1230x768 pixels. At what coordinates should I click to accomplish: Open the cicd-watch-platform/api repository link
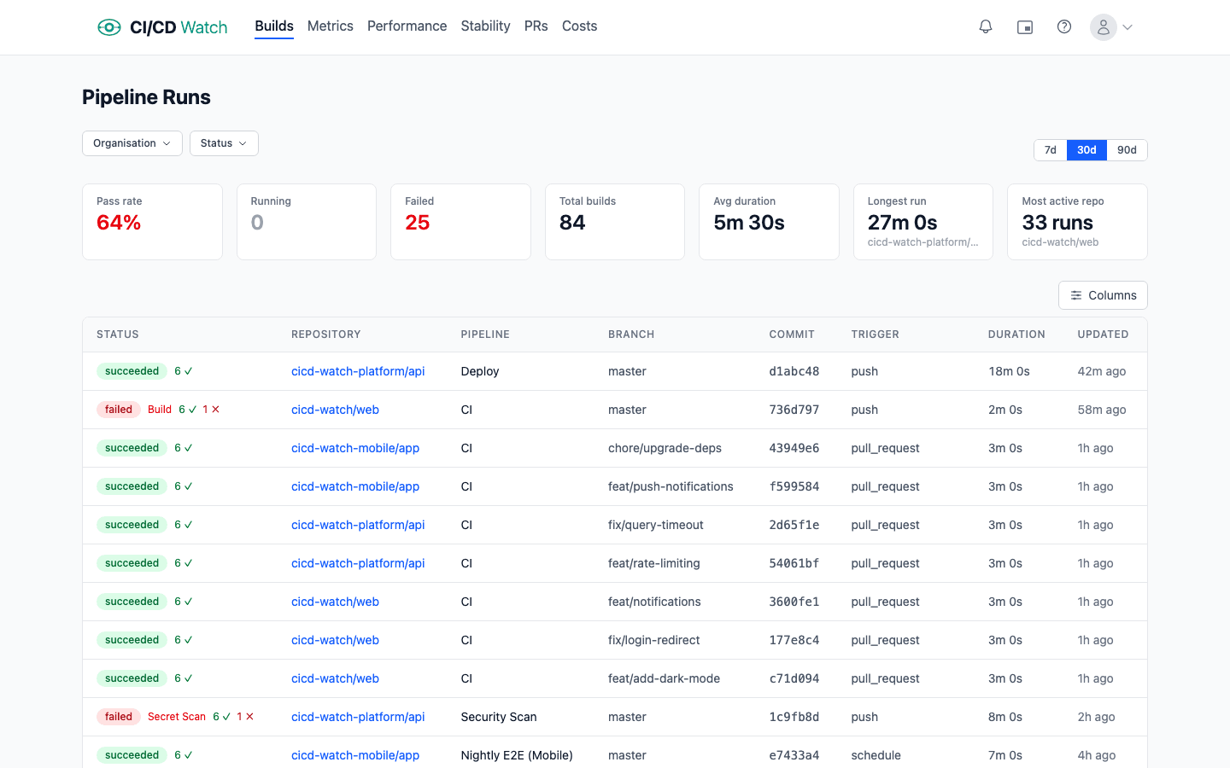click(x=357, y=371)
